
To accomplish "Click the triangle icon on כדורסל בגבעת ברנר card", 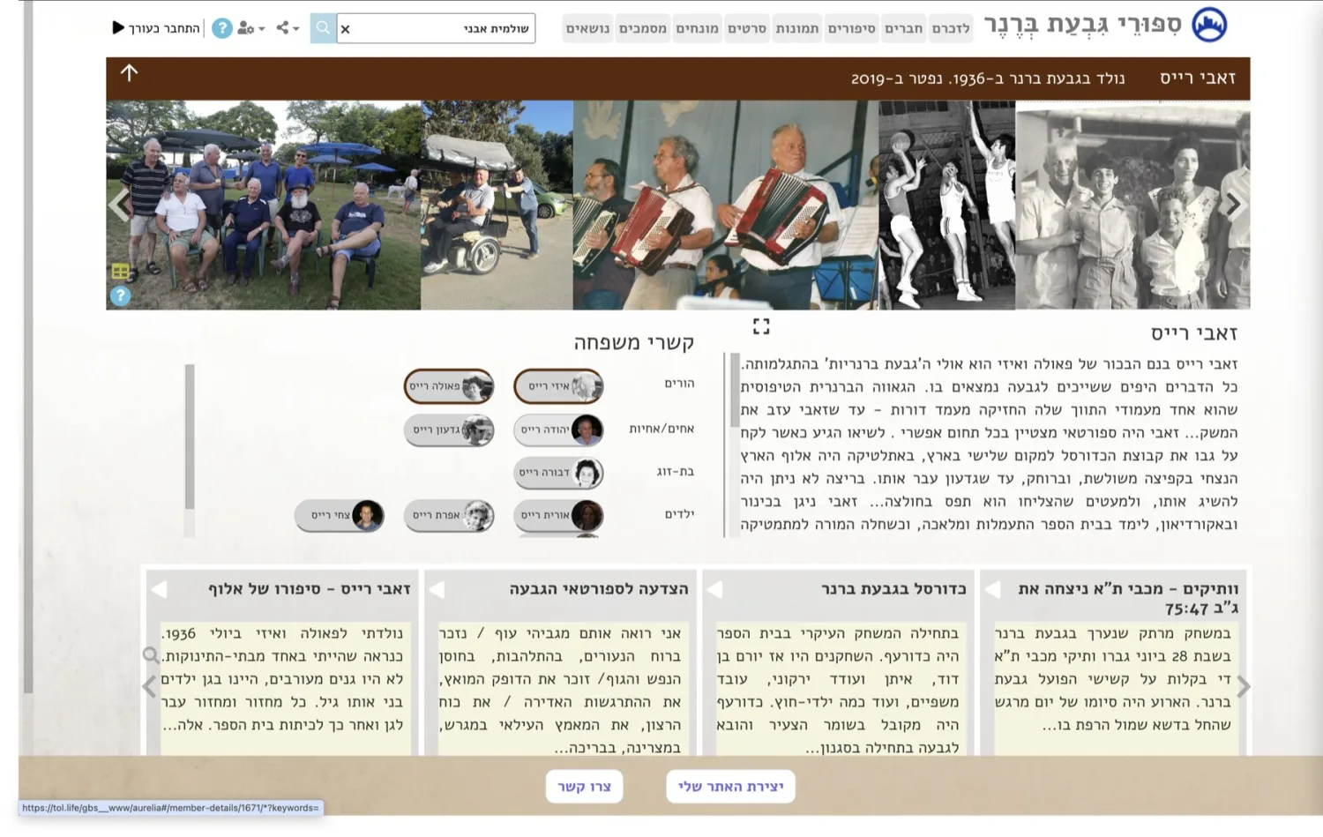I will [714, 589].
